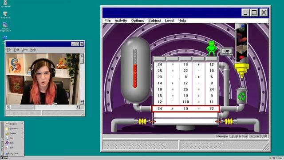Open the File menu in the game window

[107, 20]
